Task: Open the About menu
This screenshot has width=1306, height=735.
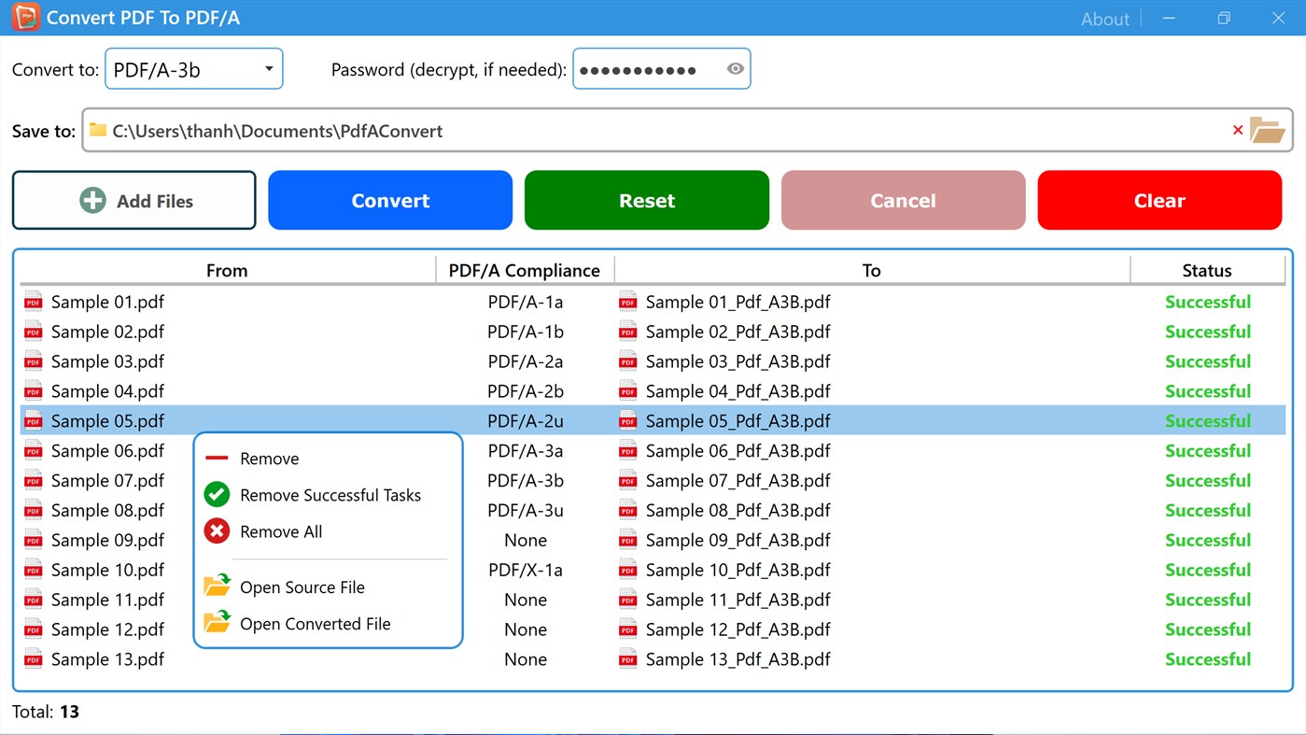Action: [x=1105, y=18]
